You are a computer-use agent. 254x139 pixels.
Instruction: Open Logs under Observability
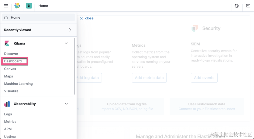8,114
